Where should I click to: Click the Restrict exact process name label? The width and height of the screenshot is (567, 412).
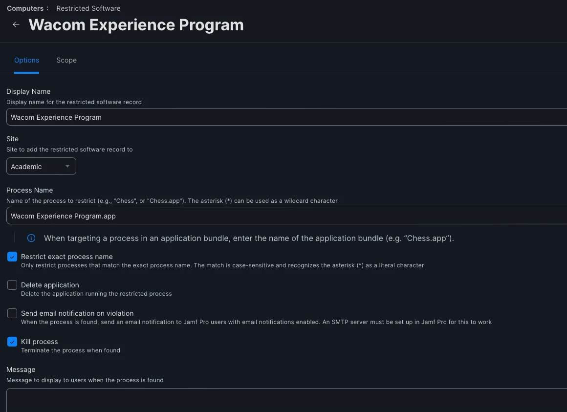coord(67,257)
